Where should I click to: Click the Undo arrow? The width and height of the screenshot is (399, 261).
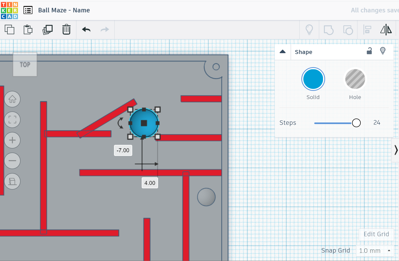tap(86, 29)
